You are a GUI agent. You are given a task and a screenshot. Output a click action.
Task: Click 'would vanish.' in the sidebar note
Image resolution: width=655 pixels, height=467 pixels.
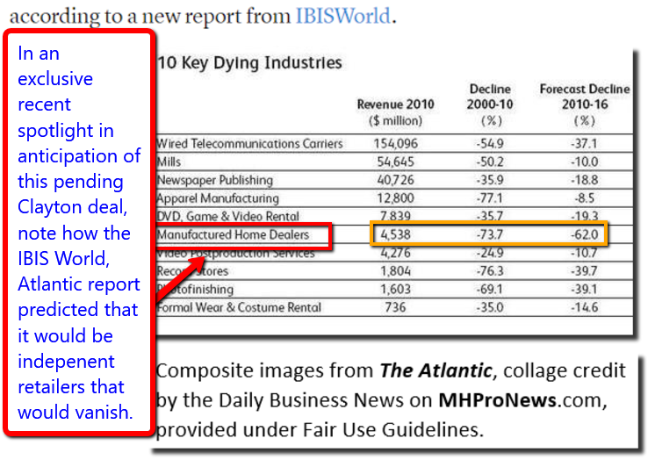76,413
